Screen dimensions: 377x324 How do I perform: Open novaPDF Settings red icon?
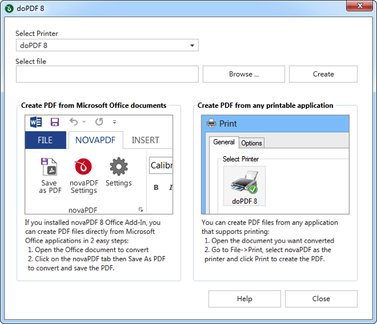pos(83,168)
